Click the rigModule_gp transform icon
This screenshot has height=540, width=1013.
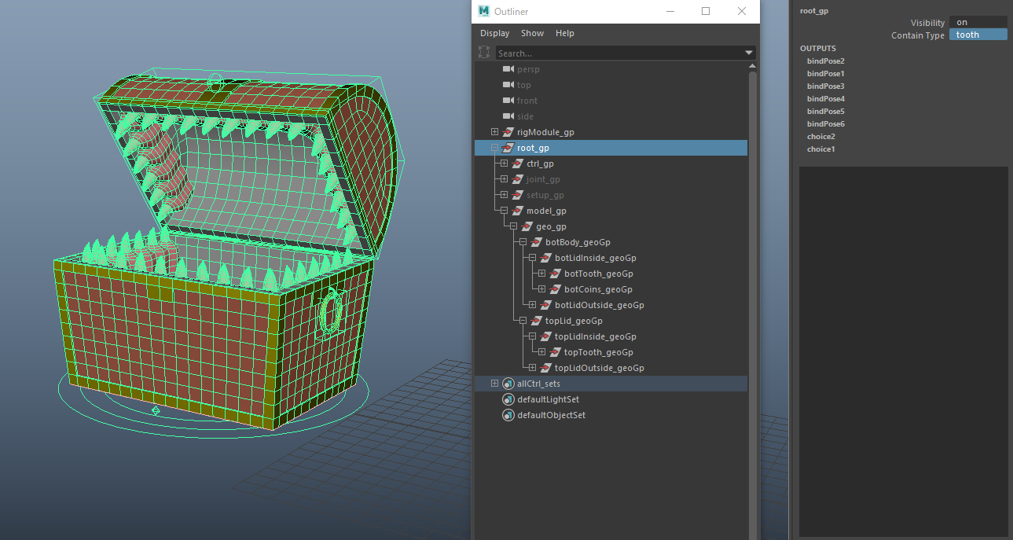click(x=508, y=132)
